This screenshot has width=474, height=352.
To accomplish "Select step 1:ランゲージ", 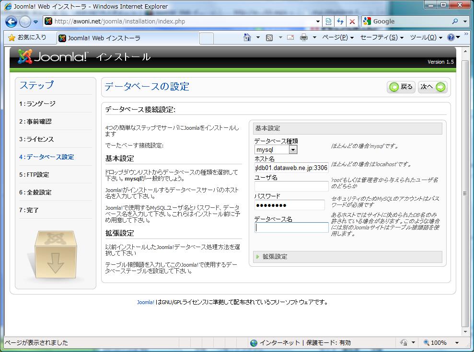I will 37,103.
